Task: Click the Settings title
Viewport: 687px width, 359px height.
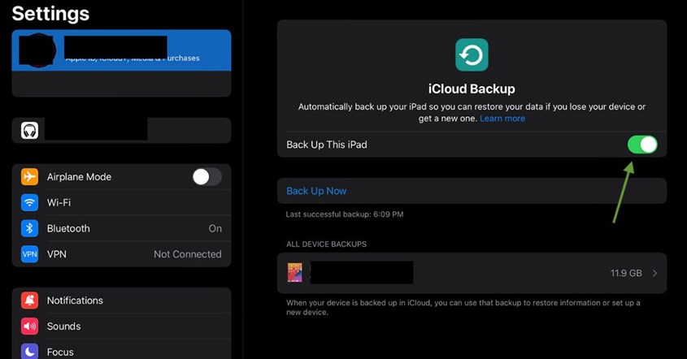Action: pos(51,14)
